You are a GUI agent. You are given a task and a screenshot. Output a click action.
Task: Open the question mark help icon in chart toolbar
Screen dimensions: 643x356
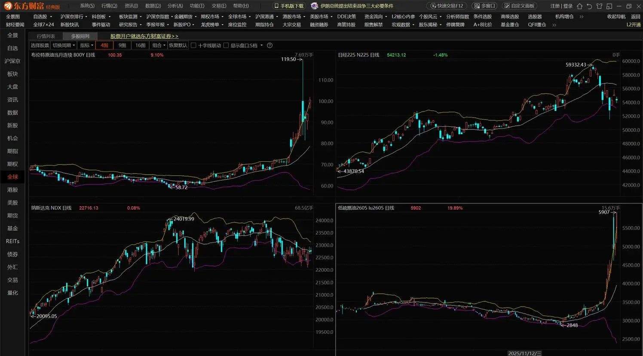coord(269,46)
